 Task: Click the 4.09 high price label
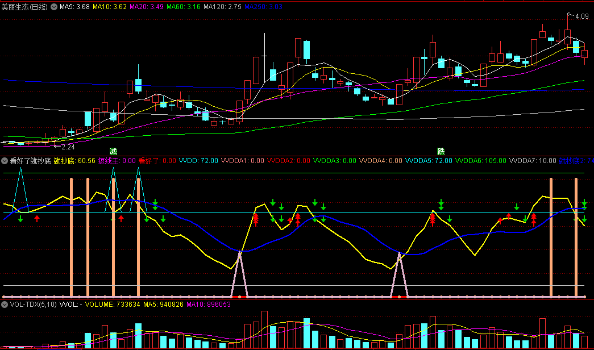[x=582, y=16]
